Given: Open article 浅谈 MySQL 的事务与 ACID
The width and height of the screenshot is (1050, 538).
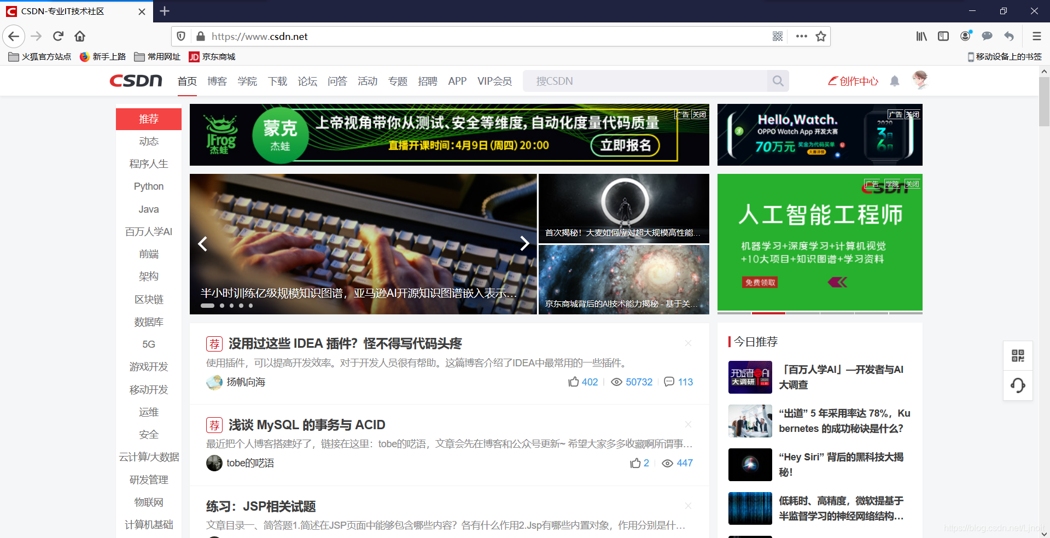Looking at the screenshot, I should click(307, 425).
